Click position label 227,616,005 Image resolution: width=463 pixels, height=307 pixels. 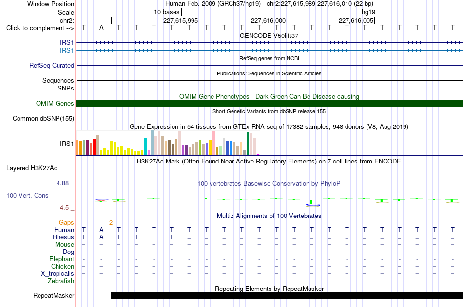coord(356,20)
